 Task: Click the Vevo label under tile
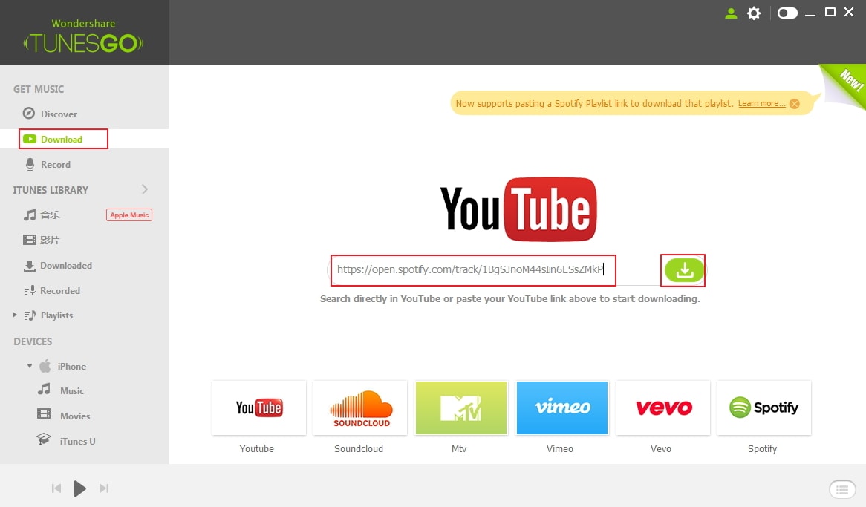click(x=660, y=448)
